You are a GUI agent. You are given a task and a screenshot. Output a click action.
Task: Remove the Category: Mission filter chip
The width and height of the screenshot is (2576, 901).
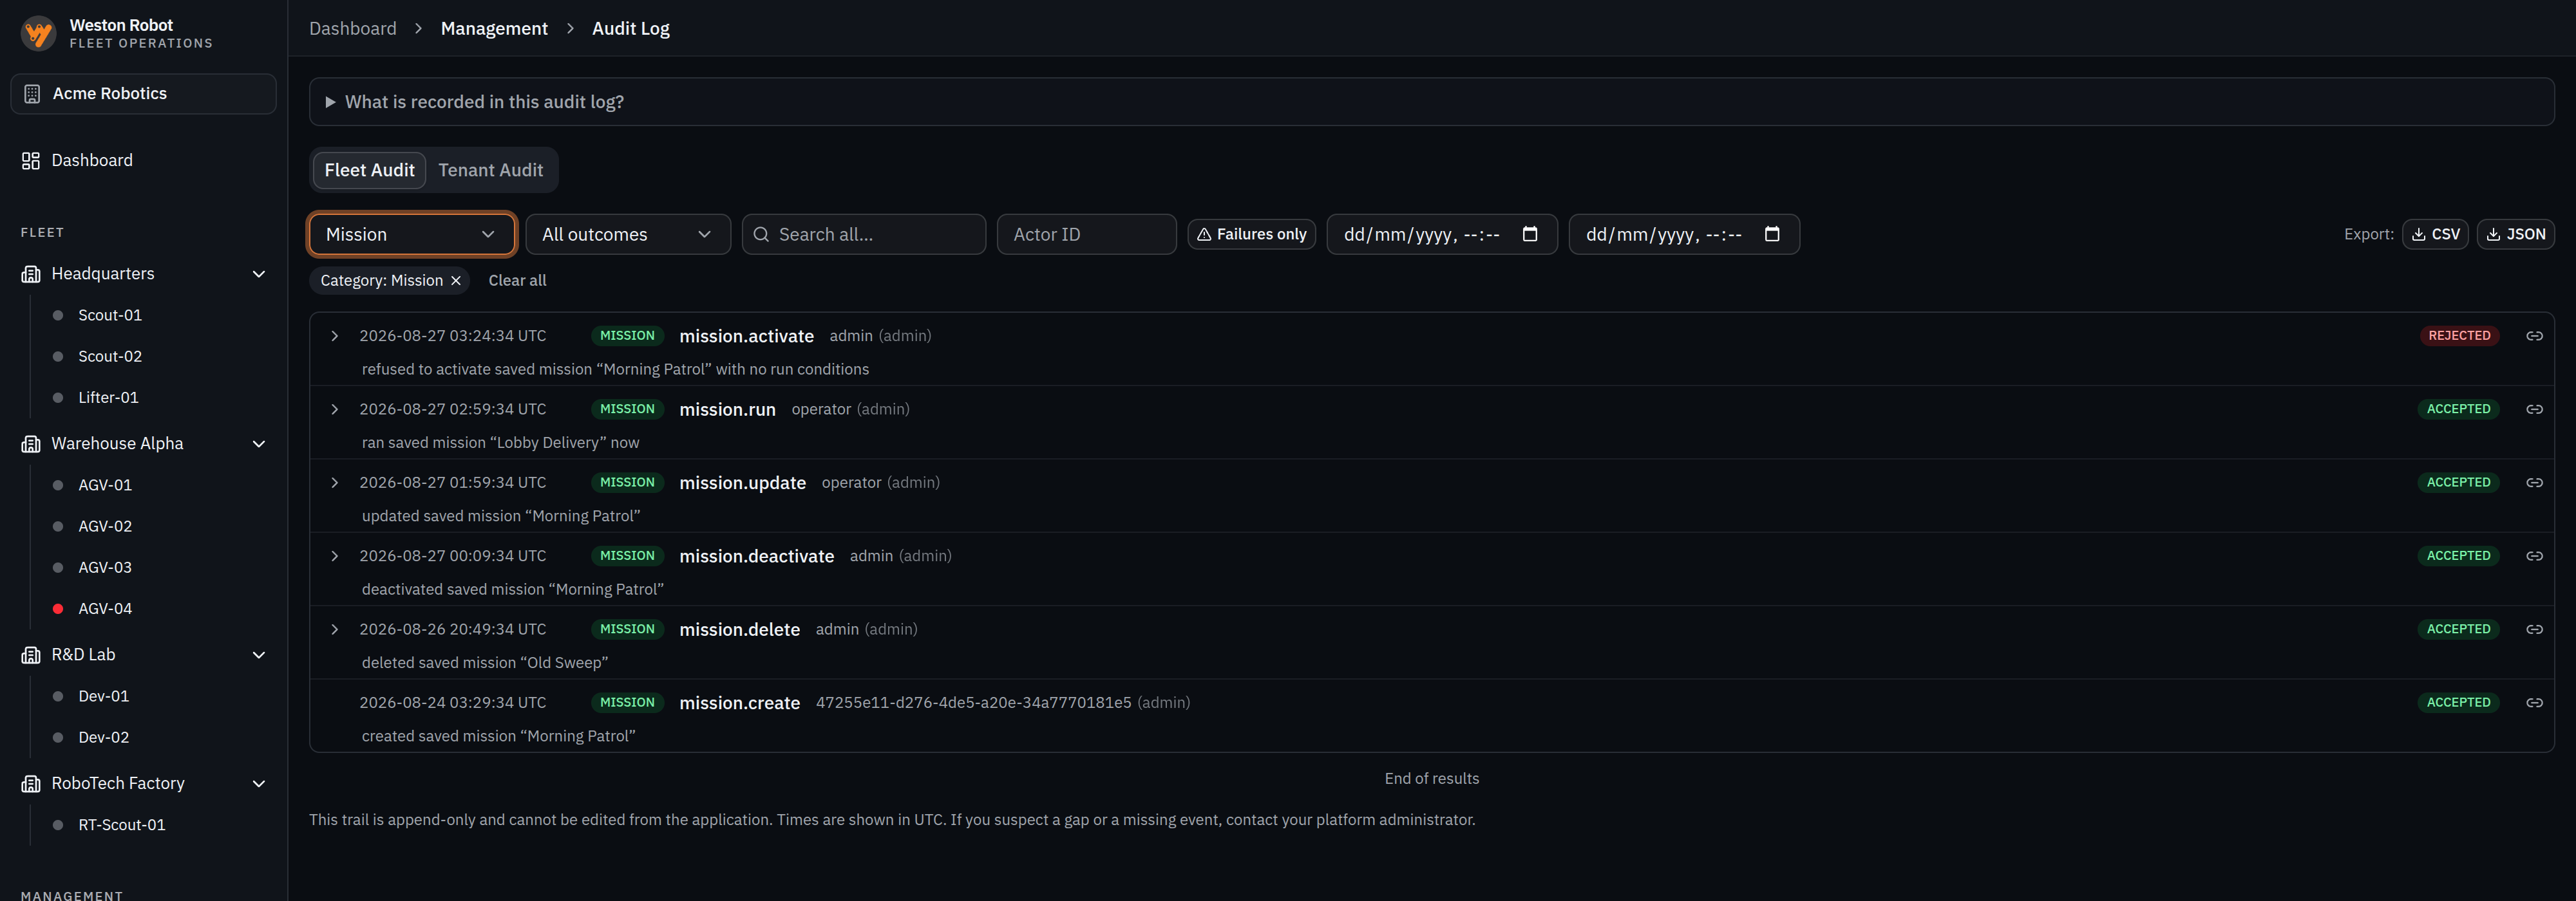[x=456, y=281]
